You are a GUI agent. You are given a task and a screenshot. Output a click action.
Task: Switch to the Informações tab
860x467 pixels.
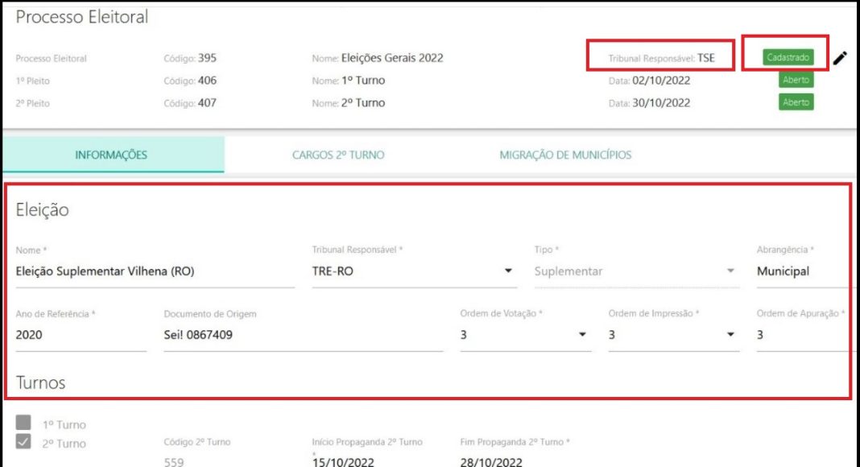point(111,155)
